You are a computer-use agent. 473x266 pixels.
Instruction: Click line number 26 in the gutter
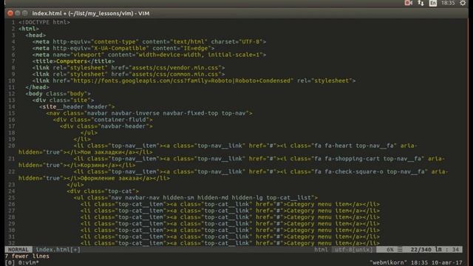pyautogui.click(x=12, y=205)
